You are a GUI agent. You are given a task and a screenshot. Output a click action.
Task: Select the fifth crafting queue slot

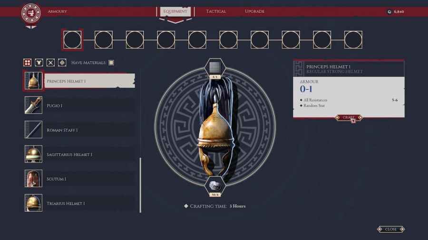tap(197, 40)
